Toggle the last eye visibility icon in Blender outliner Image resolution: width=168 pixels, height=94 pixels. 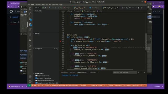148,19
